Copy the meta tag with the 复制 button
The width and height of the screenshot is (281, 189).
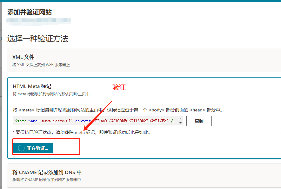click(199, 121)
